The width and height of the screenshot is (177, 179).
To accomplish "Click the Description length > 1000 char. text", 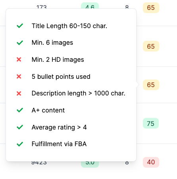I will click(79, 93).
